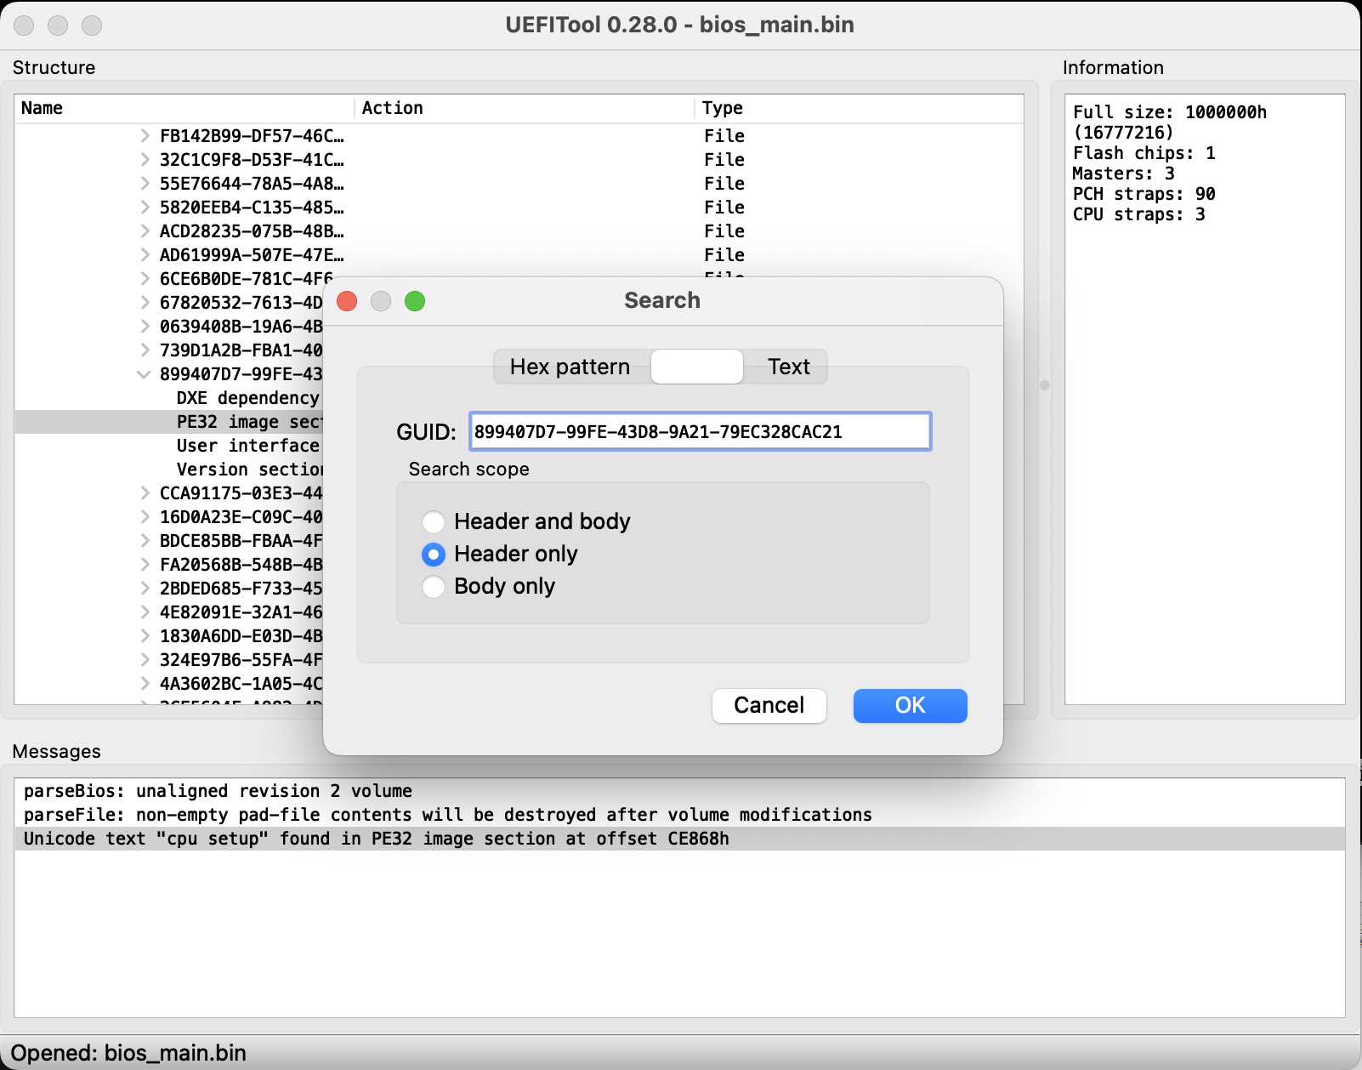Expand the CCA91175-03E3-44 node
Screen dimensions: 1362x1070
pyautogui.click(x=145, y=492)
